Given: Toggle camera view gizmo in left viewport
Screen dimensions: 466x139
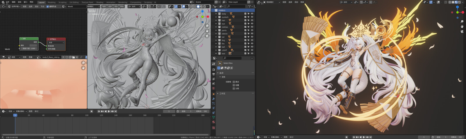Looking at the screenshot, I should (207, 36).
